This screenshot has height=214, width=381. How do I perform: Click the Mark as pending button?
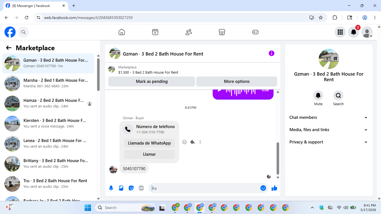coord(152,81)
